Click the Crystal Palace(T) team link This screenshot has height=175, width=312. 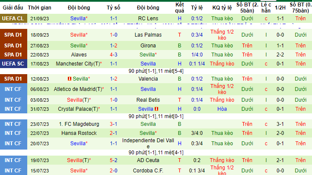(78, 109)
